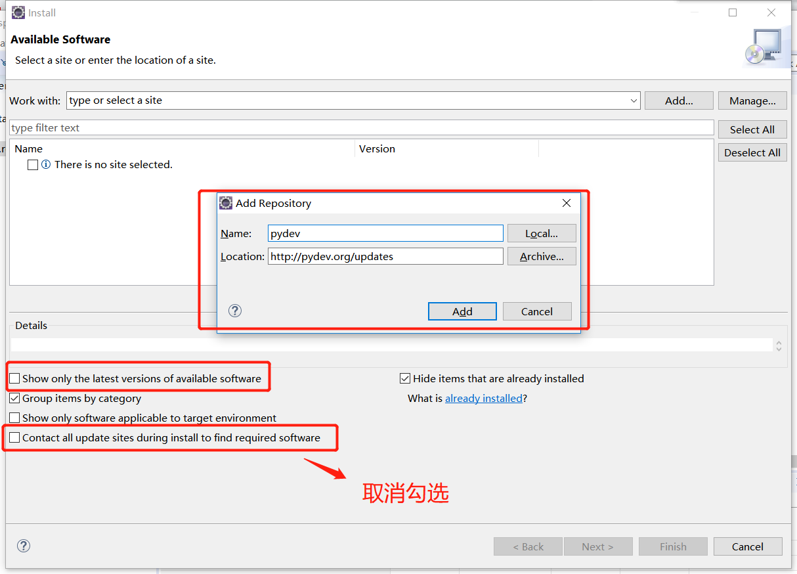Screen dimensions: 797x574
Task: Uncheck 'Hide items that are already installed'
Action: point(405,378)
